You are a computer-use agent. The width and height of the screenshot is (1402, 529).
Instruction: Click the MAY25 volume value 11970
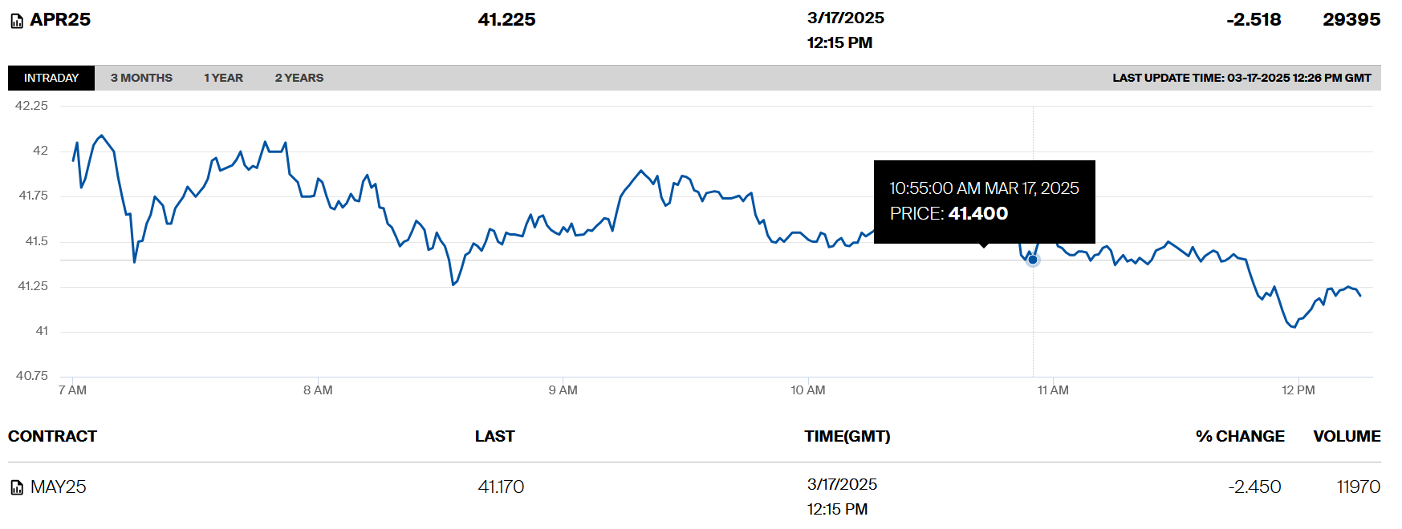point(1358,487)
